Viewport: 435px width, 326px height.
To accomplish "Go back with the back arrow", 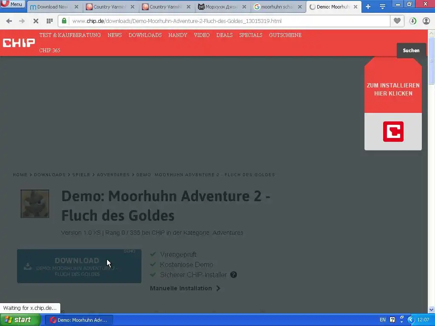I will click(x=9, y=21).
